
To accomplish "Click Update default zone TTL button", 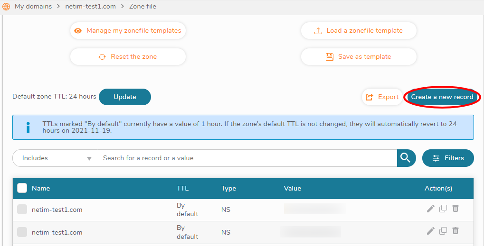I will [125, 97].
